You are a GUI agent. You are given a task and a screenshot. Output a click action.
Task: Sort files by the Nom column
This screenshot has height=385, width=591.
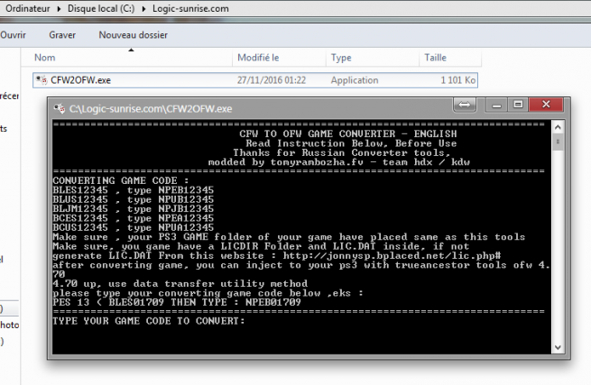(x=45, y=58)
